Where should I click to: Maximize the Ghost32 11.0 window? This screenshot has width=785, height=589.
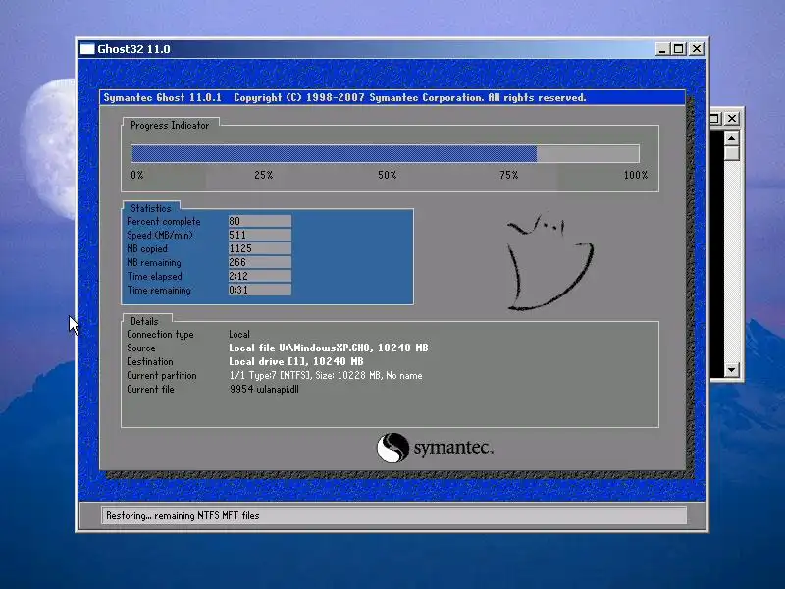tap(678, 49)
